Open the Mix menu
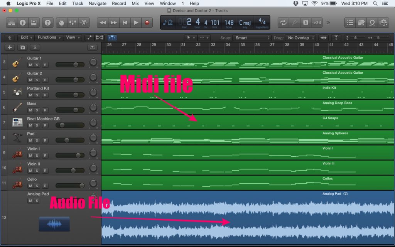The image size is (395, 247). click(x=135, y=3)
